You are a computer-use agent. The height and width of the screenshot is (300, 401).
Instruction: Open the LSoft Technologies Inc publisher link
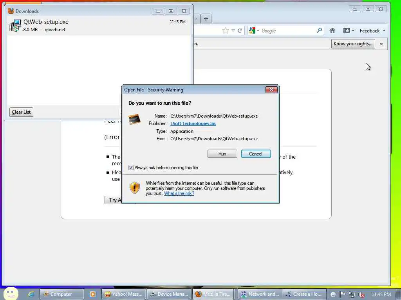tap(193, 123)
